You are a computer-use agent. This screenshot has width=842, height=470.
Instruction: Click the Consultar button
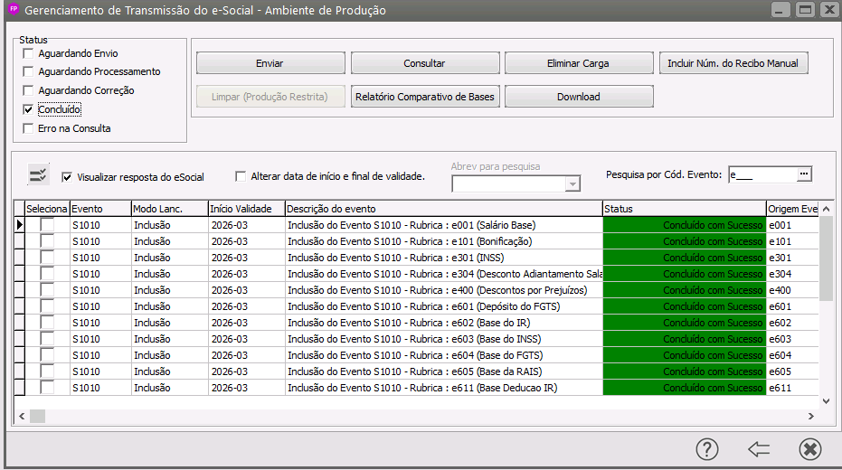[425, 63]
